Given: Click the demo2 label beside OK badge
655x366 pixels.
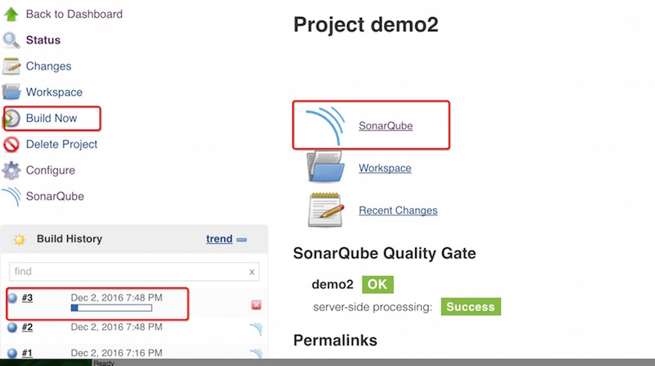Looking at the screenshot, I should tap(332, 284).
